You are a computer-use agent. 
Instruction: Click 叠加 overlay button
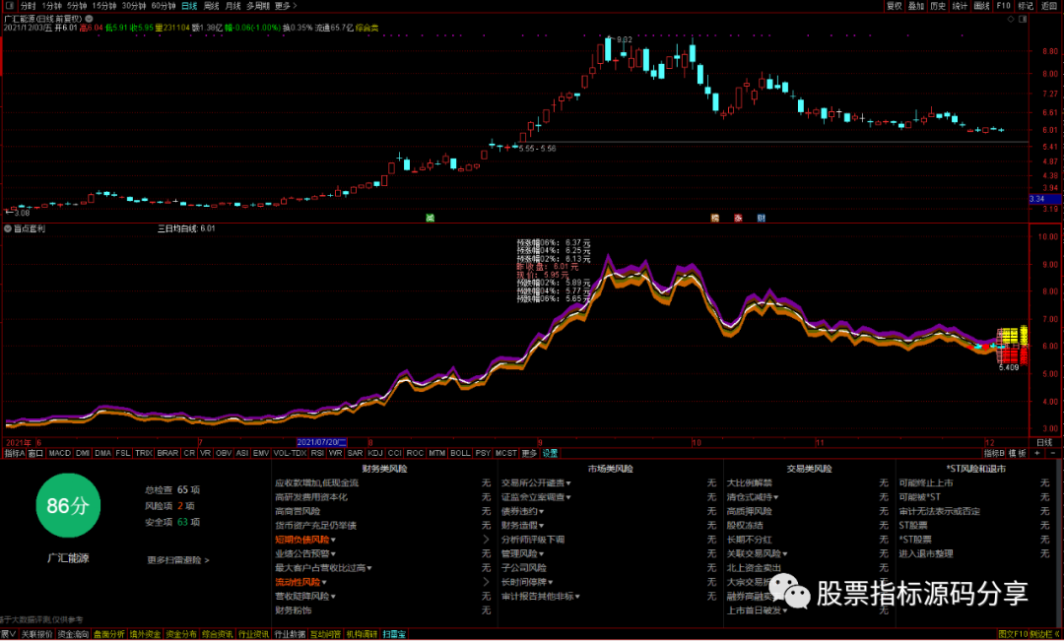click(x=916, y=6)
